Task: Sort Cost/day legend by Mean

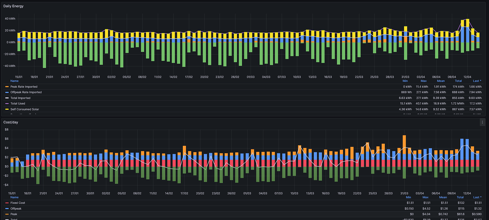Action: coord(443,197)
